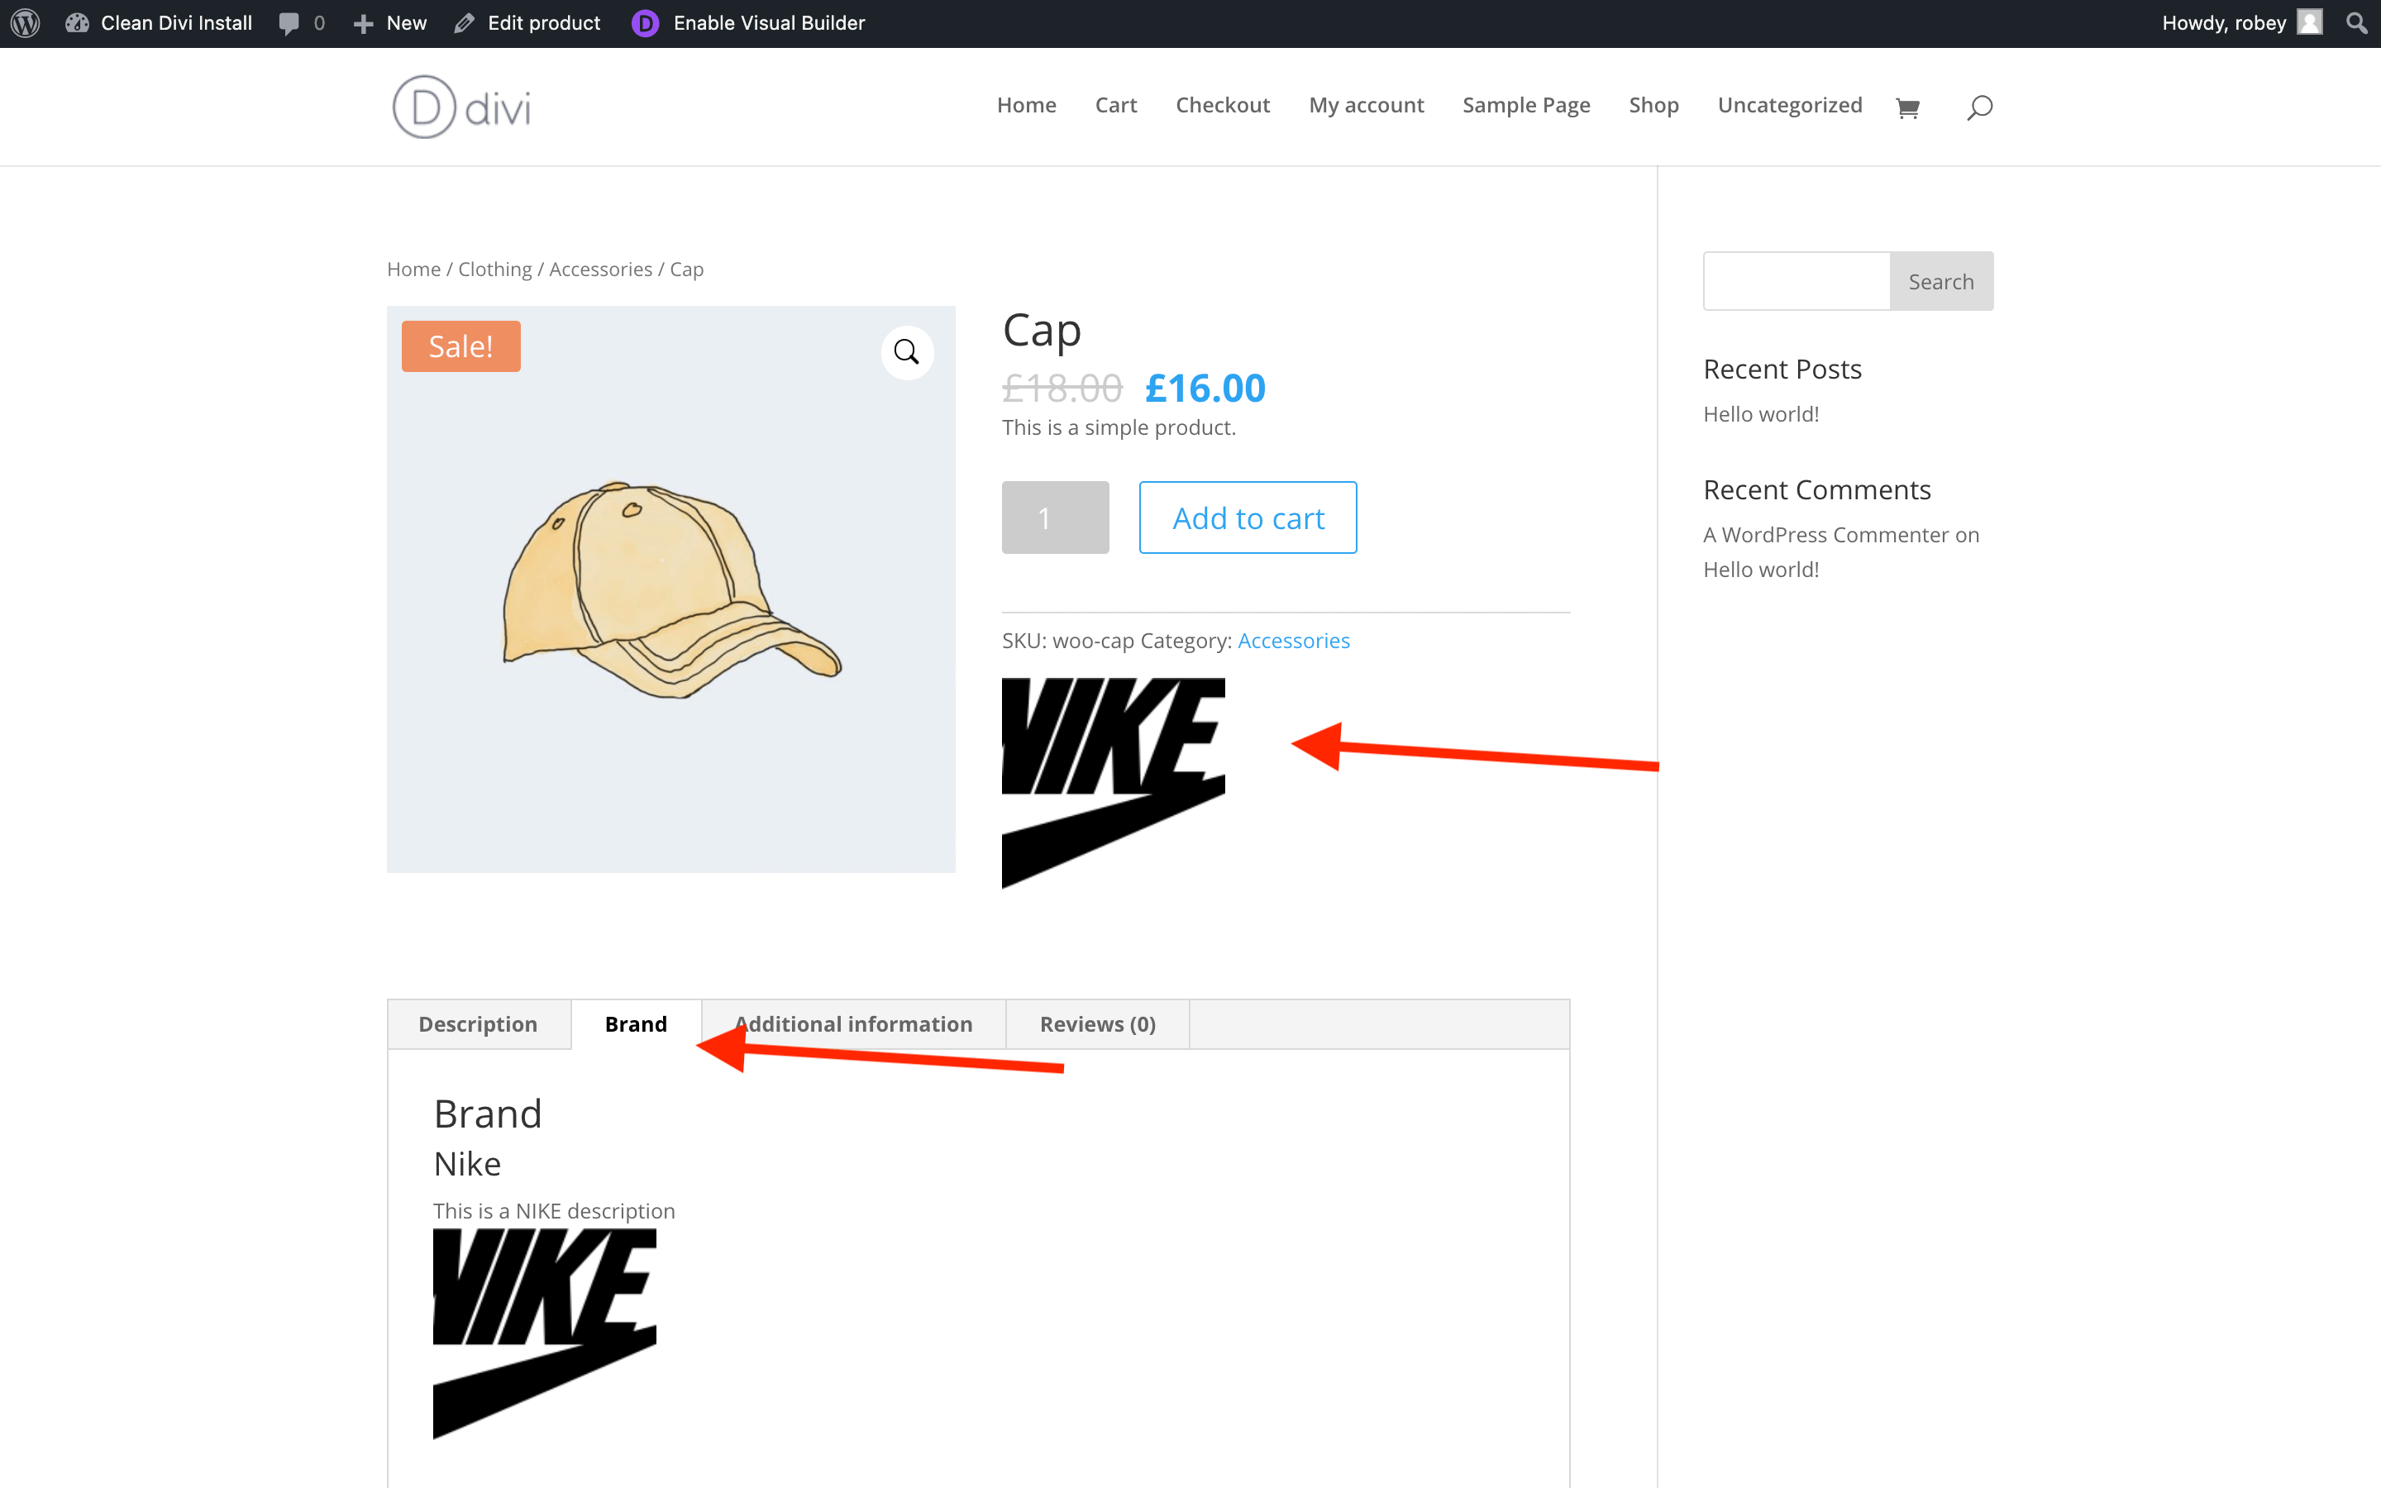Open the Hello world! recent post
The width and height of the screenshot is (2381, 1488).
(x=1761, y=414)
